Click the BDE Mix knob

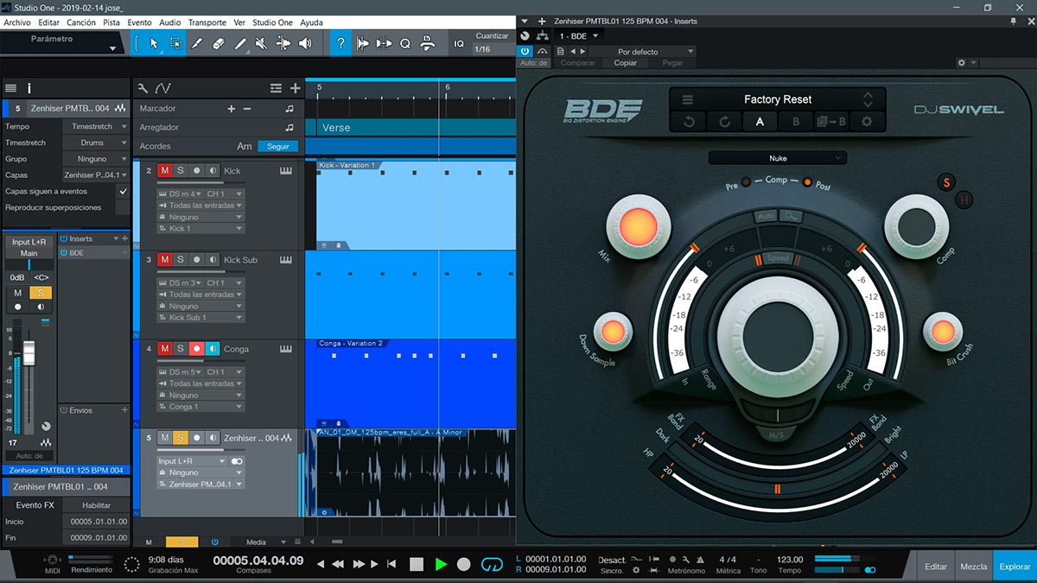640,226
